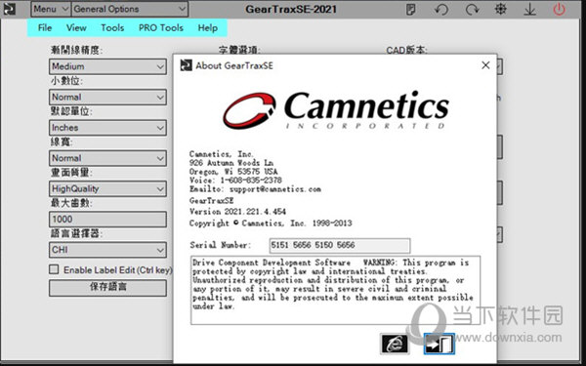Screen dimensions: 586x366
Task: Click the small app icon in About GearTraxSE title
Action: coord(186,65)
